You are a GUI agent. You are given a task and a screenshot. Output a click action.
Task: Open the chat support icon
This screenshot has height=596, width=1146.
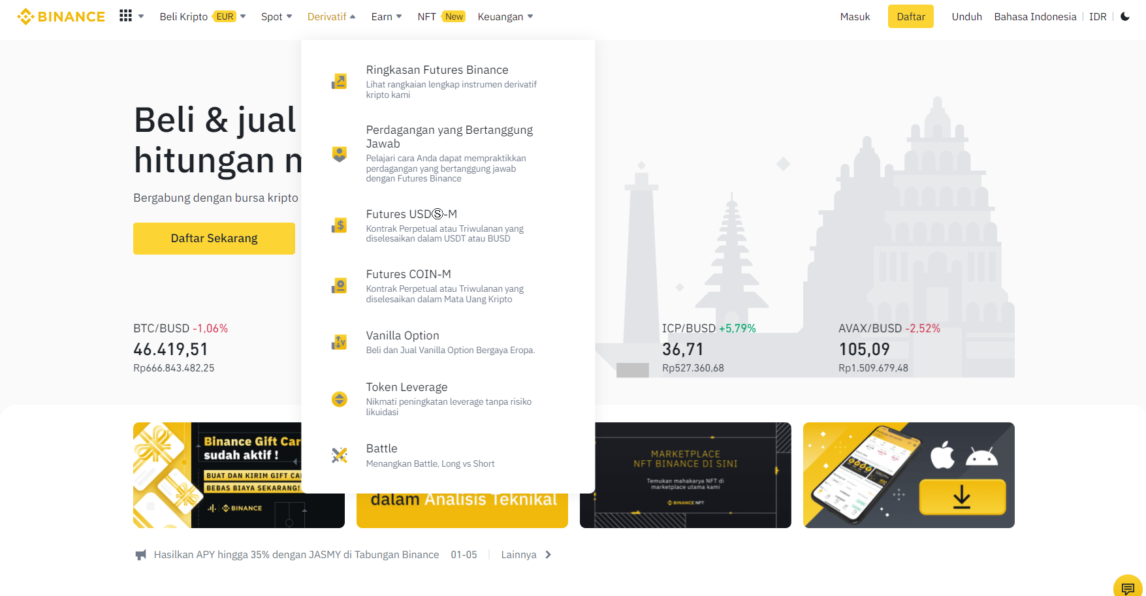(1128, 588)
